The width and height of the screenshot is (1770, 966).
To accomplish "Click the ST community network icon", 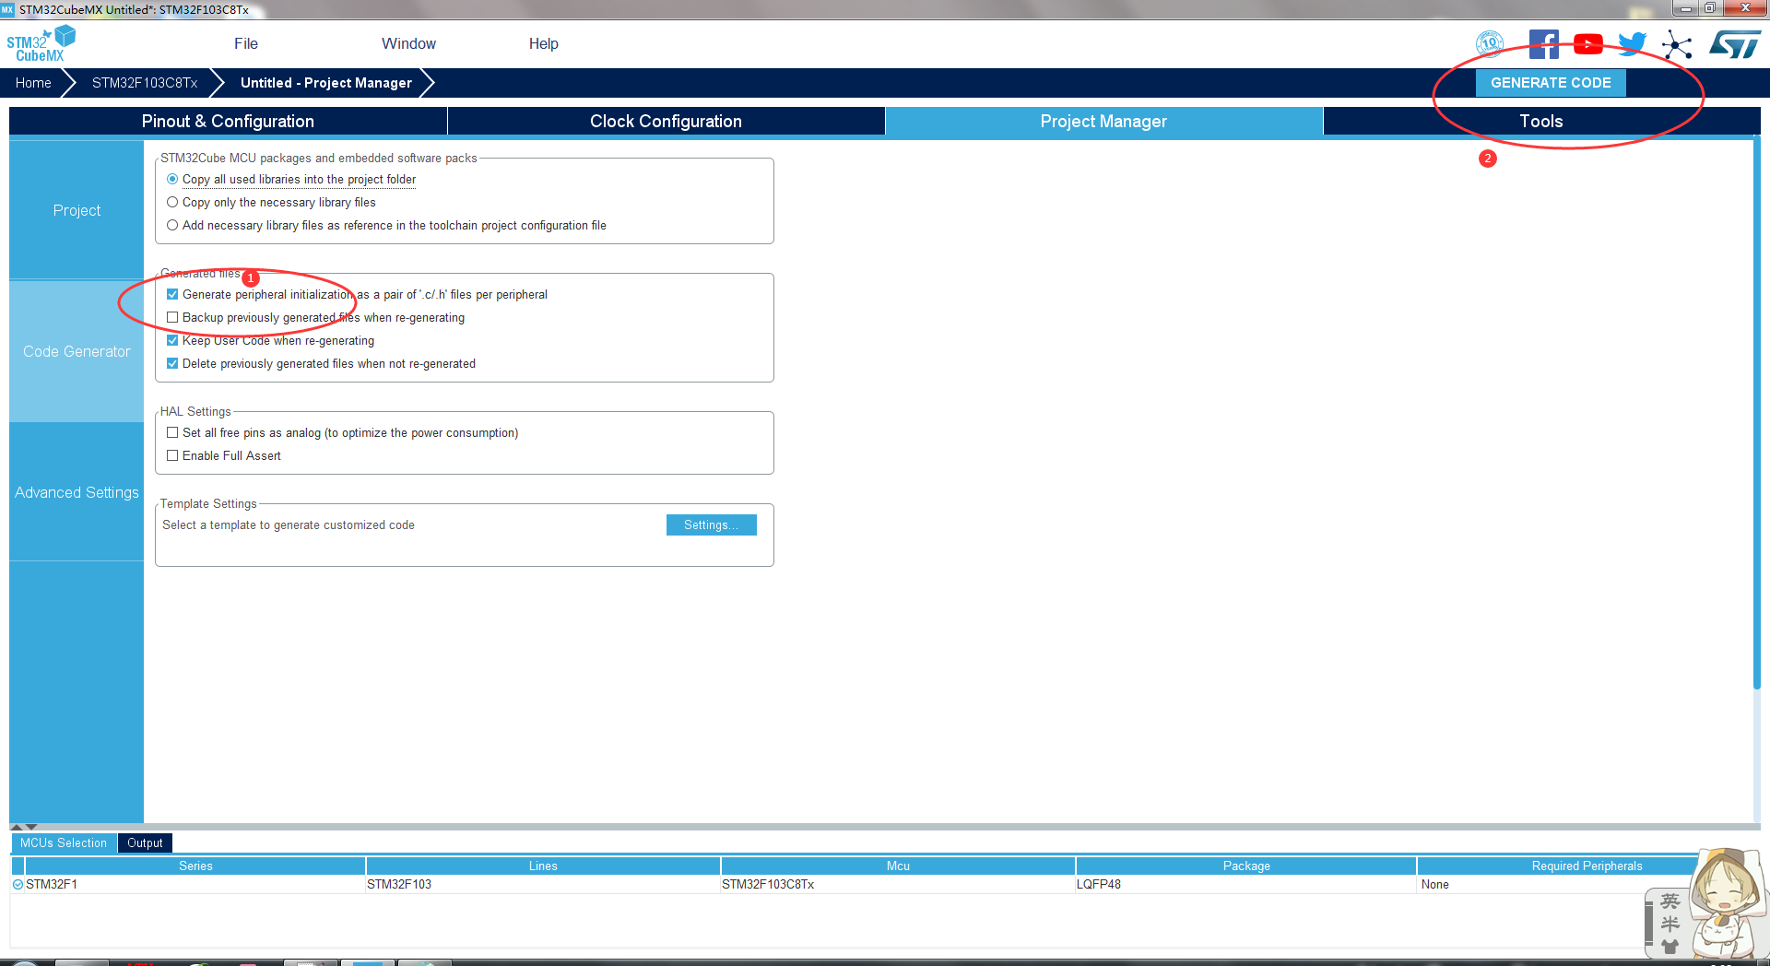I will [1677, 44].
